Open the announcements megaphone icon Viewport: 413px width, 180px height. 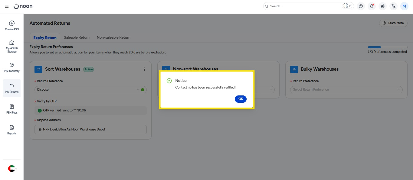tap(382, 6)
